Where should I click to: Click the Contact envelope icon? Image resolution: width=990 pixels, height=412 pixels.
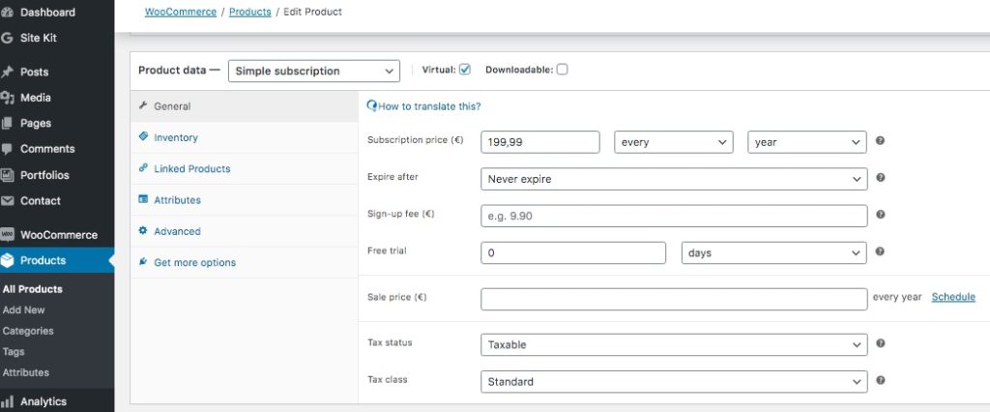coord(7,201)
